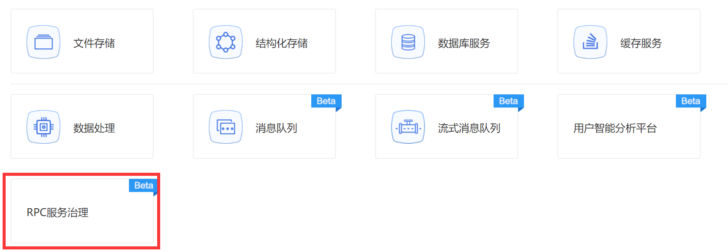Click the 消息队列 message bubble icon
This screenshot has height=252, width=728.
pyautogui.click(x=226, y=127)
